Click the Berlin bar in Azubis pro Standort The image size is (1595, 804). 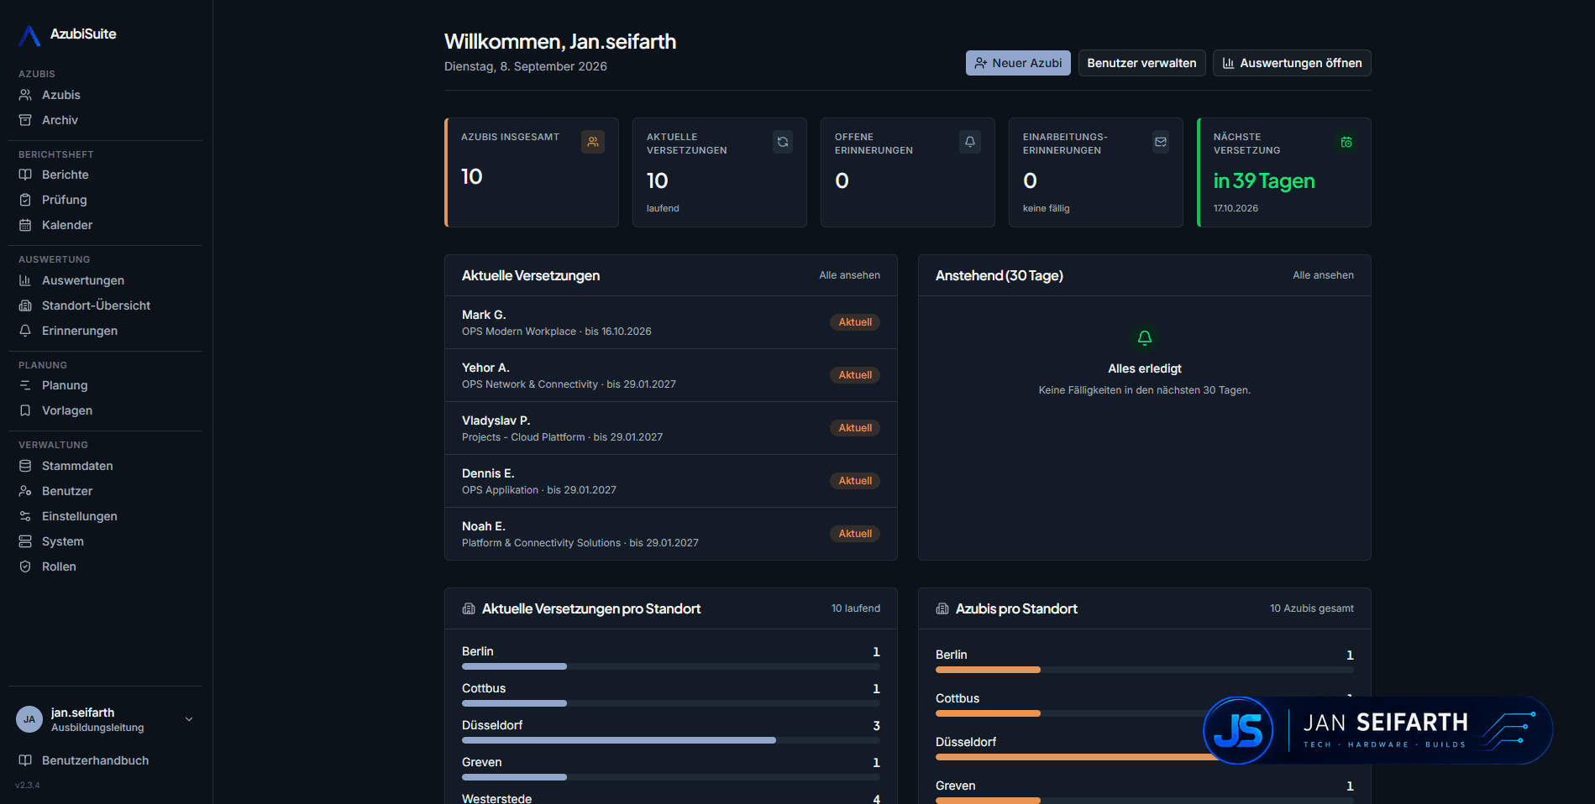[1145, 670]
